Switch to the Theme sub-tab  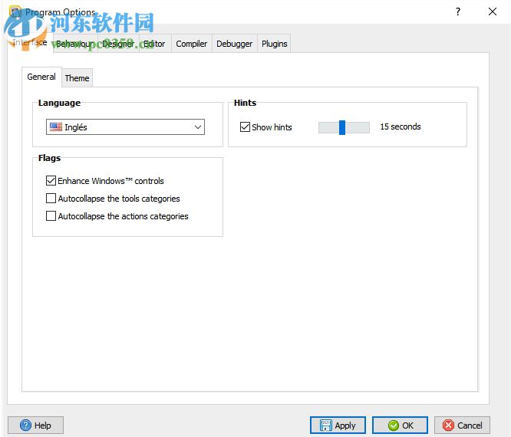[x=77, y=78]
